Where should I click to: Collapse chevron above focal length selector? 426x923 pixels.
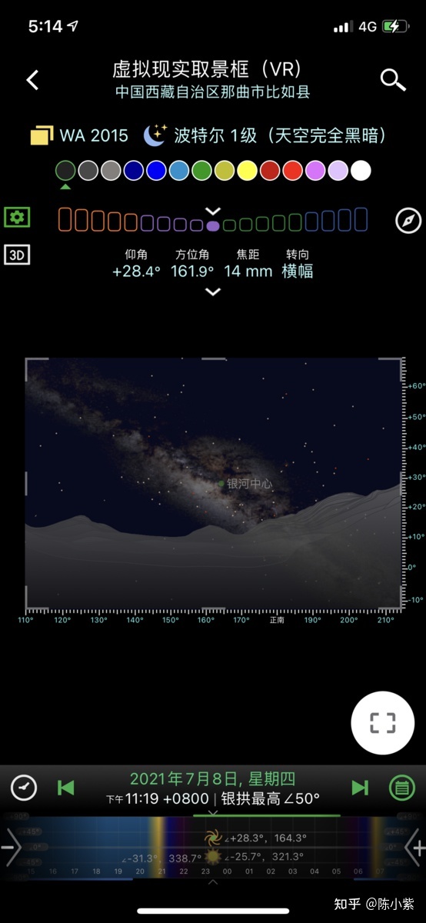213,211
